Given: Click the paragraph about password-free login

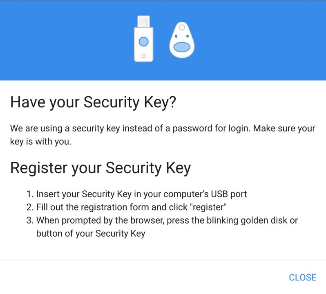Looking at the screenshot, I should tap(163, 135).
